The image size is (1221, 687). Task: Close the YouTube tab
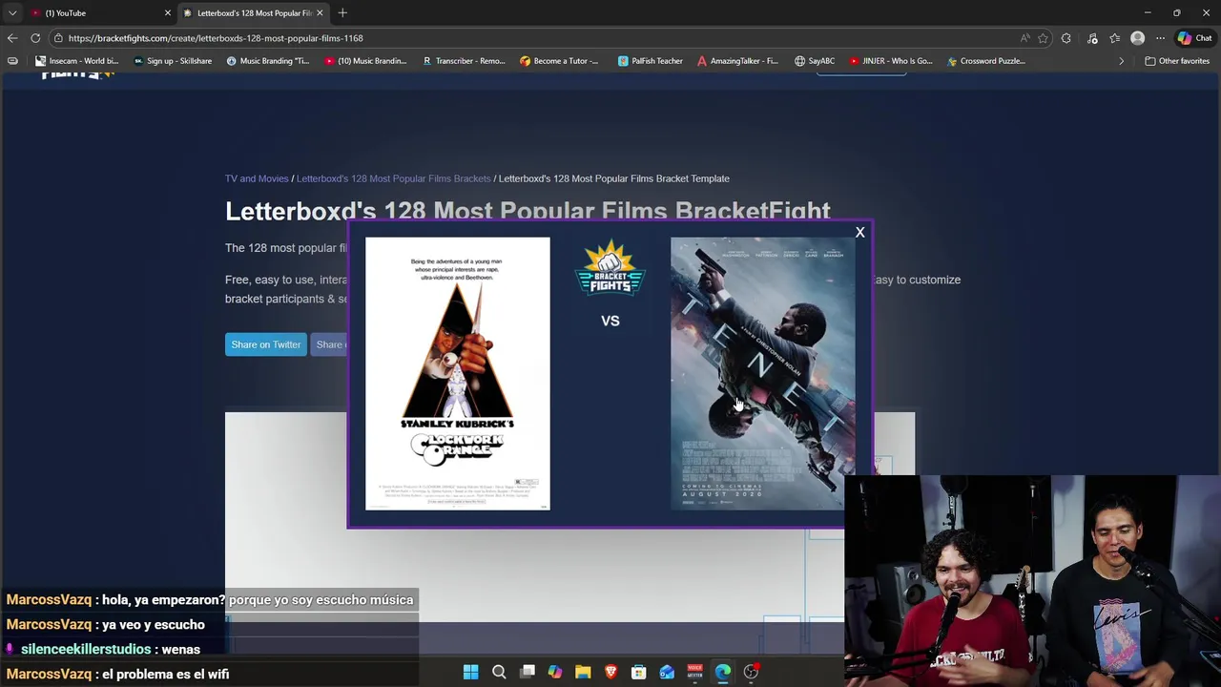(168, 12)
